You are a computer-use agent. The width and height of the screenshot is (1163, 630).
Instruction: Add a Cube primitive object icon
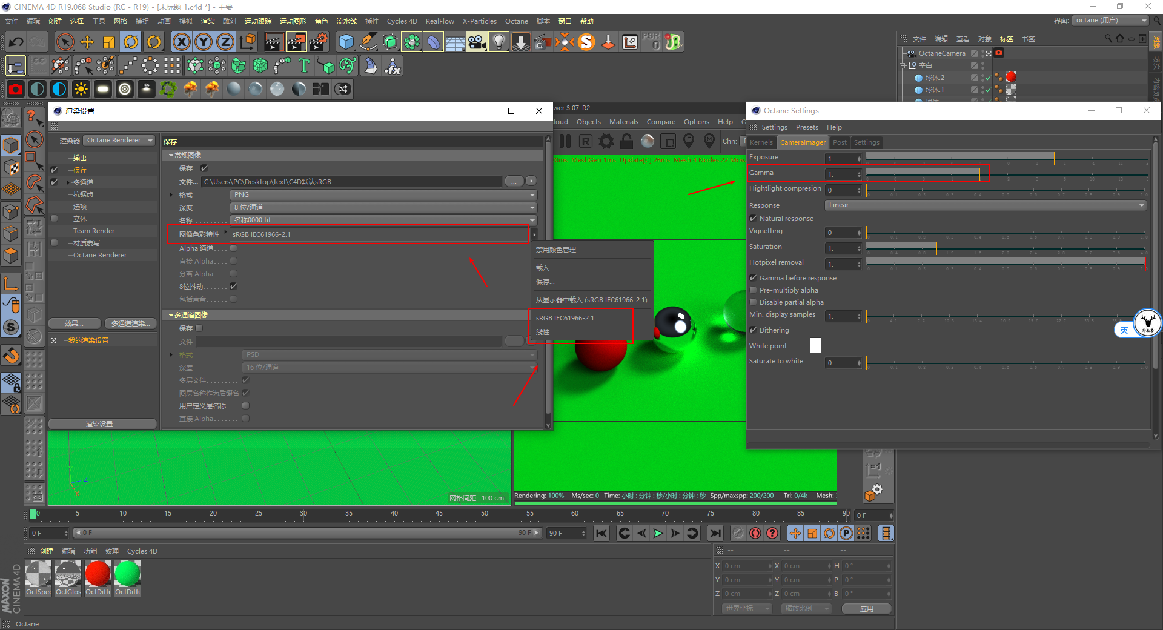(346, 42)
